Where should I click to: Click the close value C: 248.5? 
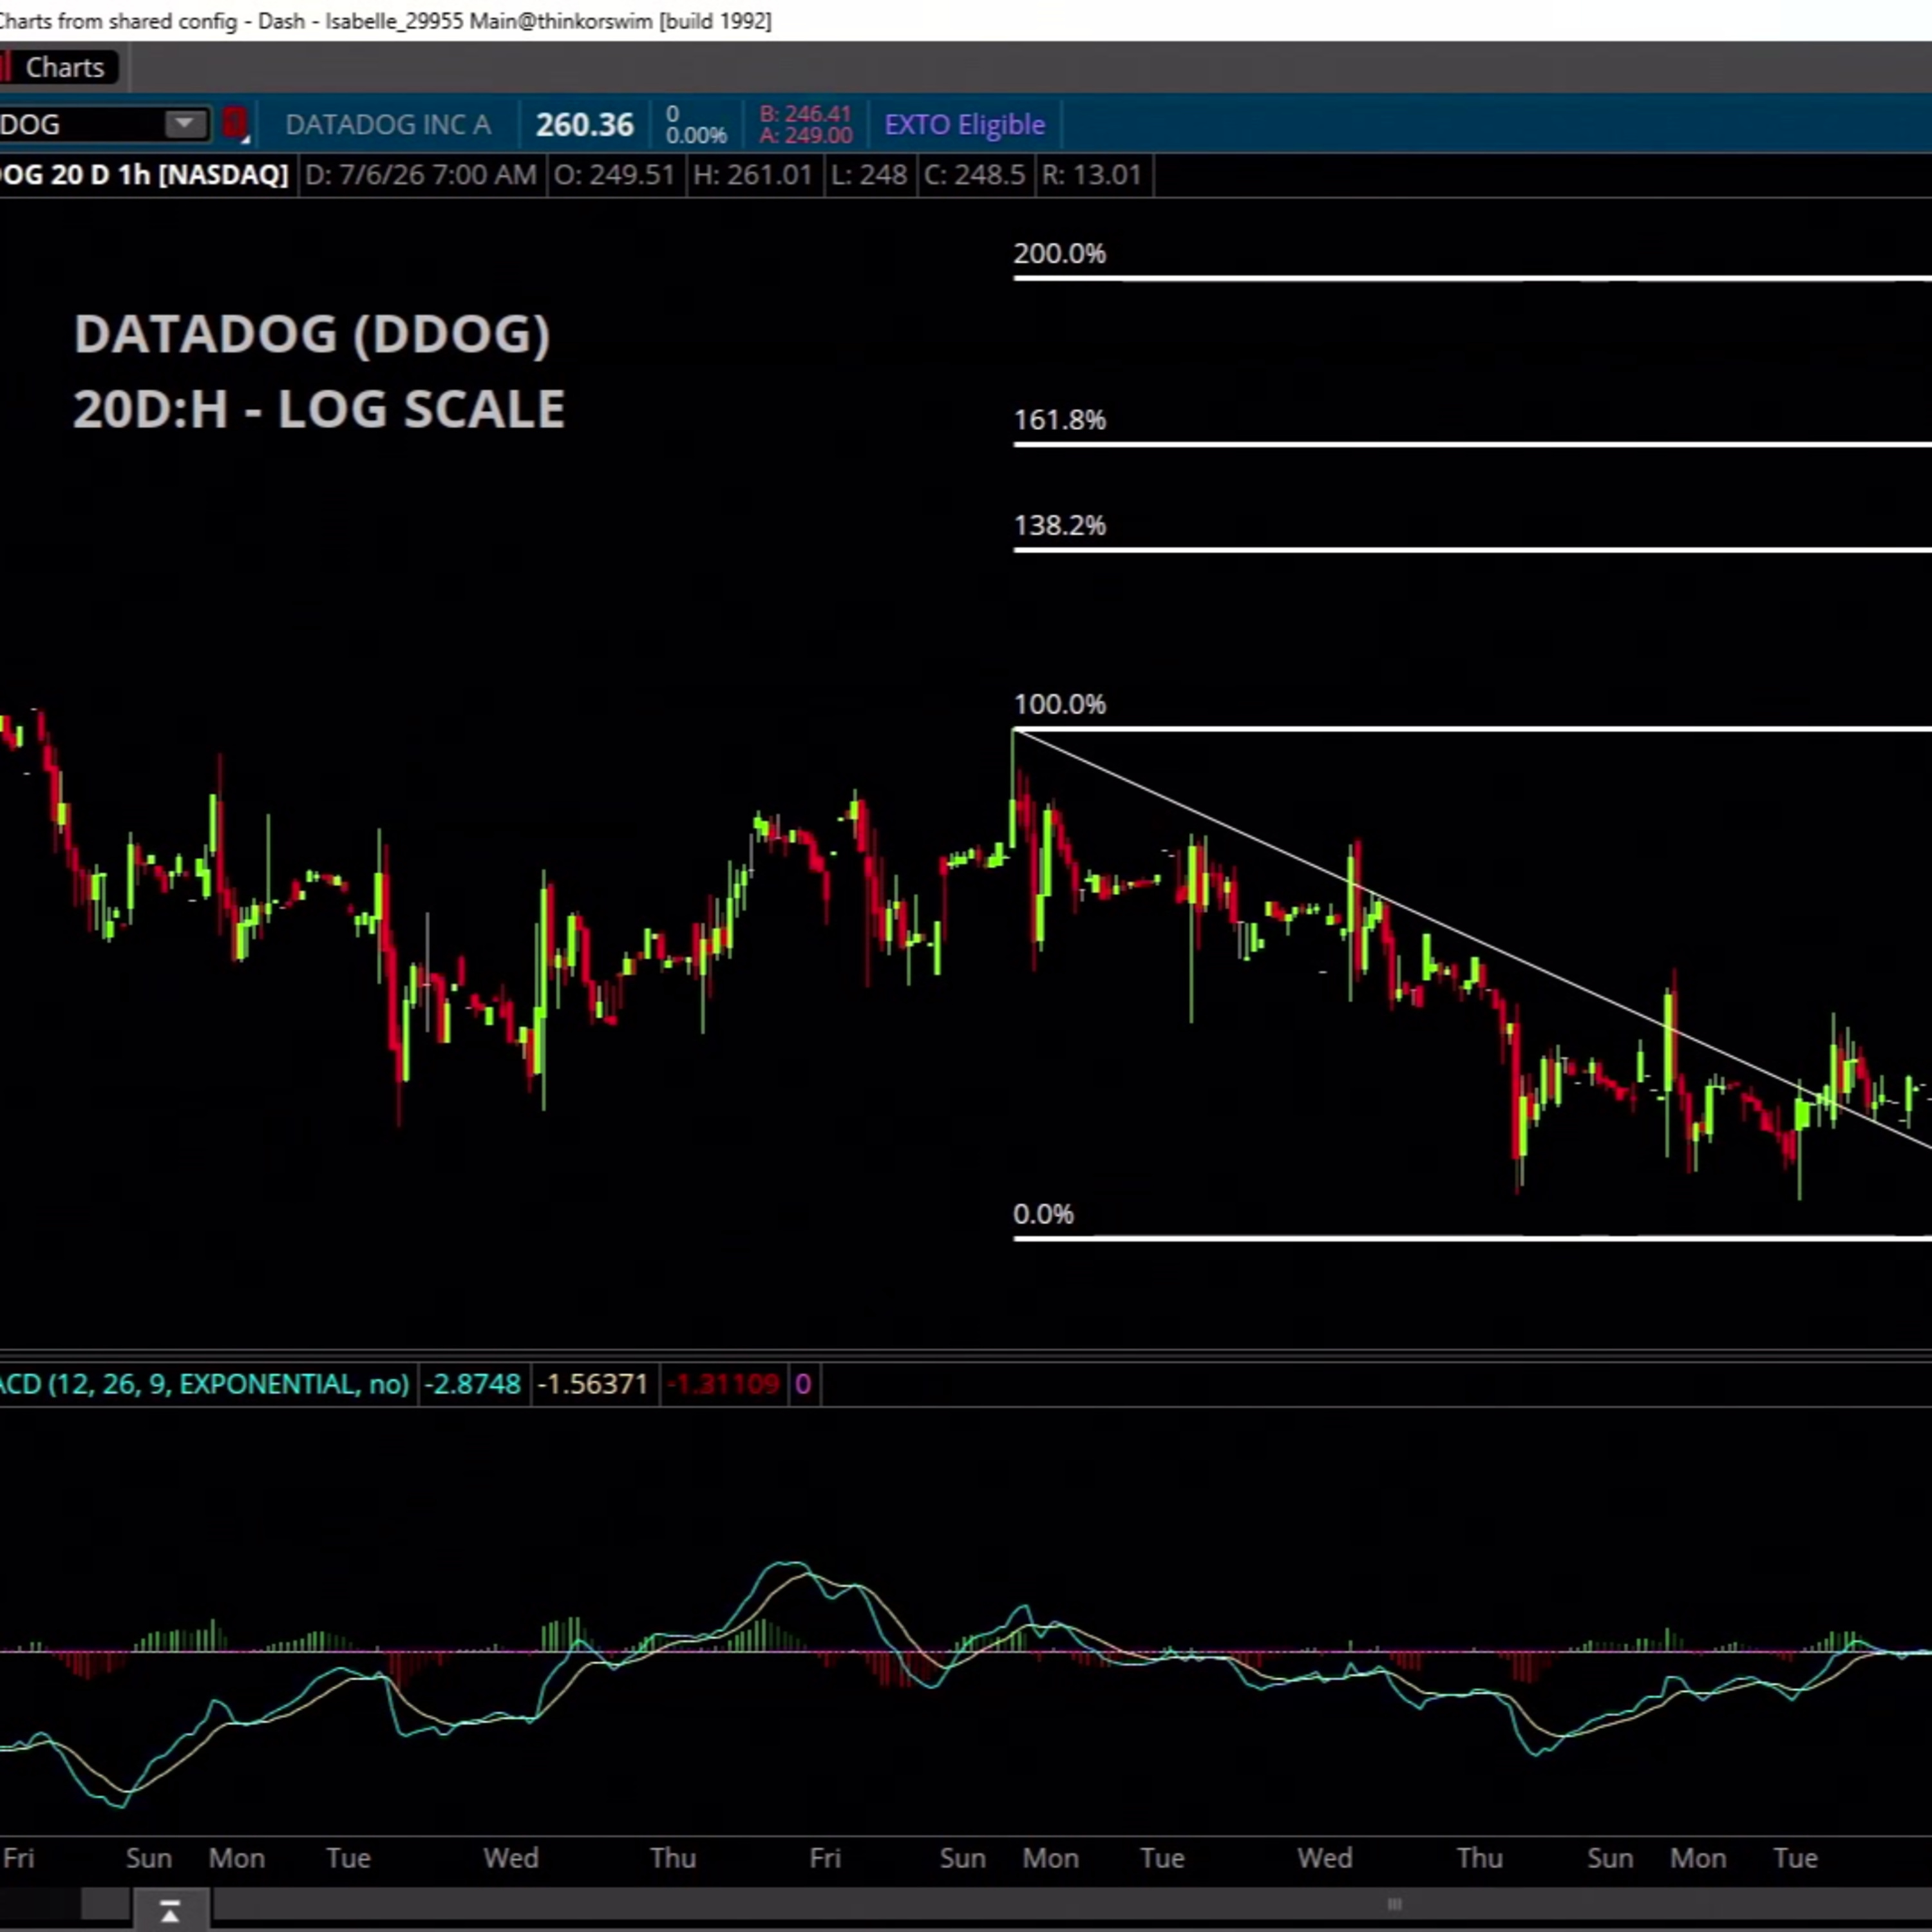[975, 175]
